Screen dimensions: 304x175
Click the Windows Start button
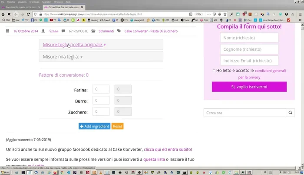5,172
